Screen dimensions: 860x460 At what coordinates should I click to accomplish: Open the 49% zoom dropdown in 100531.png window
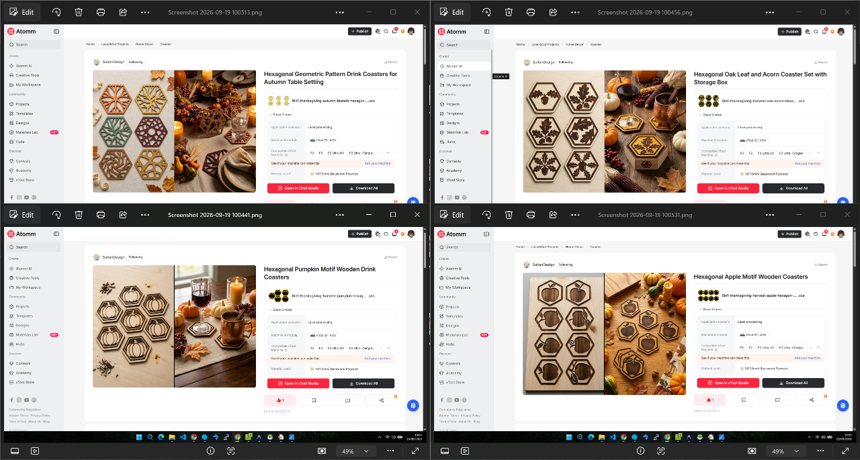(785, 451)
